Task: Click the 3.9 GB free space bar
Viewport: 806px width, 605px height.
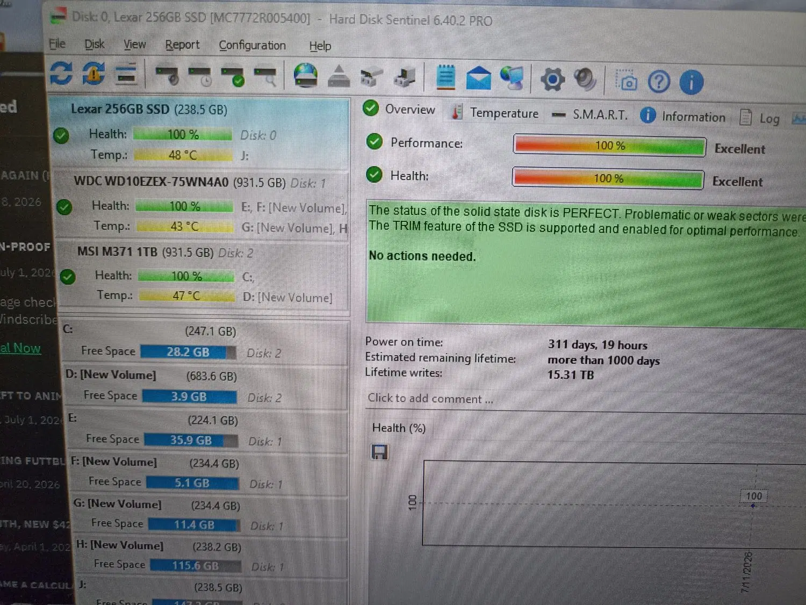Action: coord(190,397)
